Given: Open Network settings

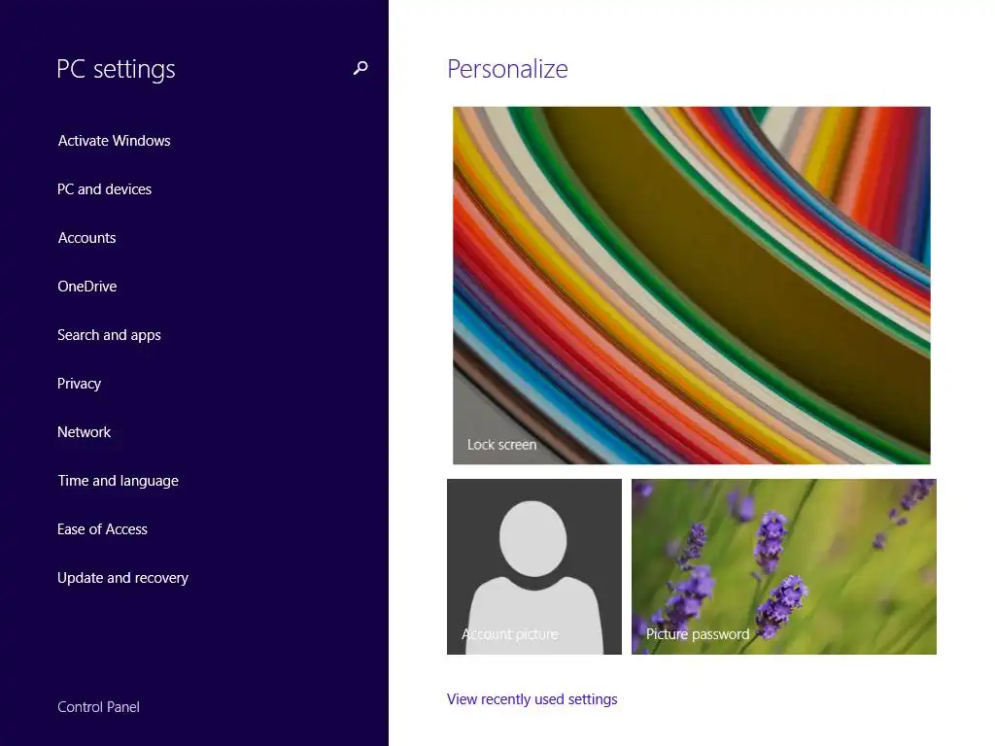Looking at the screenshot, I should tap(84, 432).
